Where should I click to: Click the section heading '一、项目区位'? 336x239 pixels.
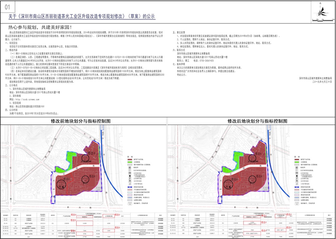[x=11, y=43]
